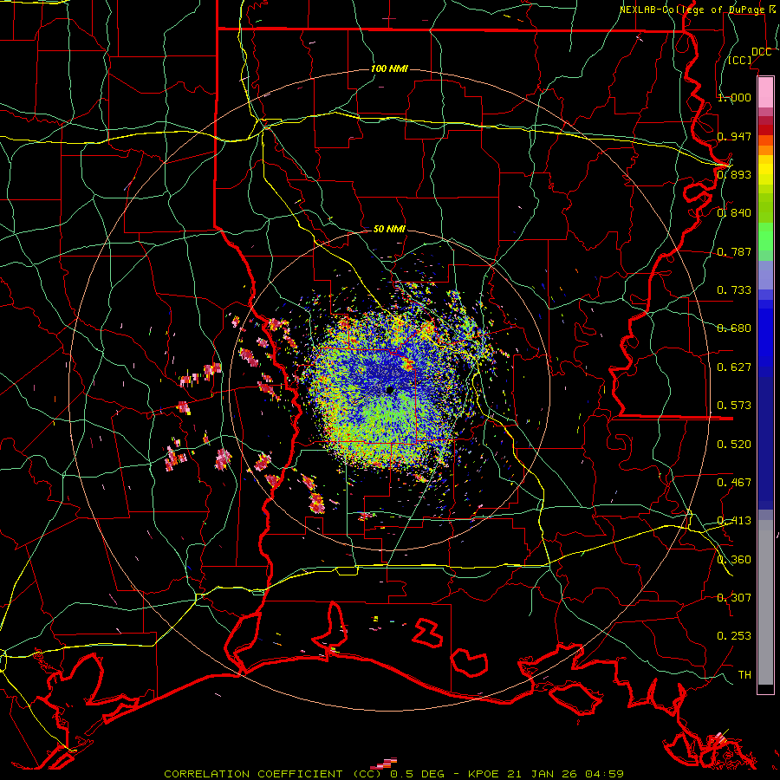Viewport: 780px width, 780px height.
Task: Click the 0.520 scale value
Action: [734, 445]
